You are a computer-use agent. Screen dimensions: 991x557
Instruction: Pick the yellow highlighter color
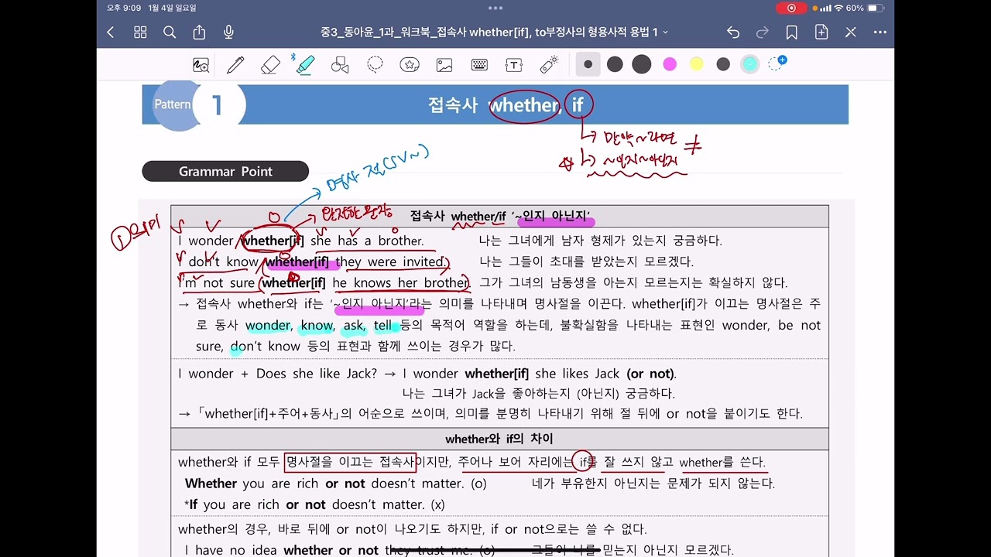(x=697, y=64)
